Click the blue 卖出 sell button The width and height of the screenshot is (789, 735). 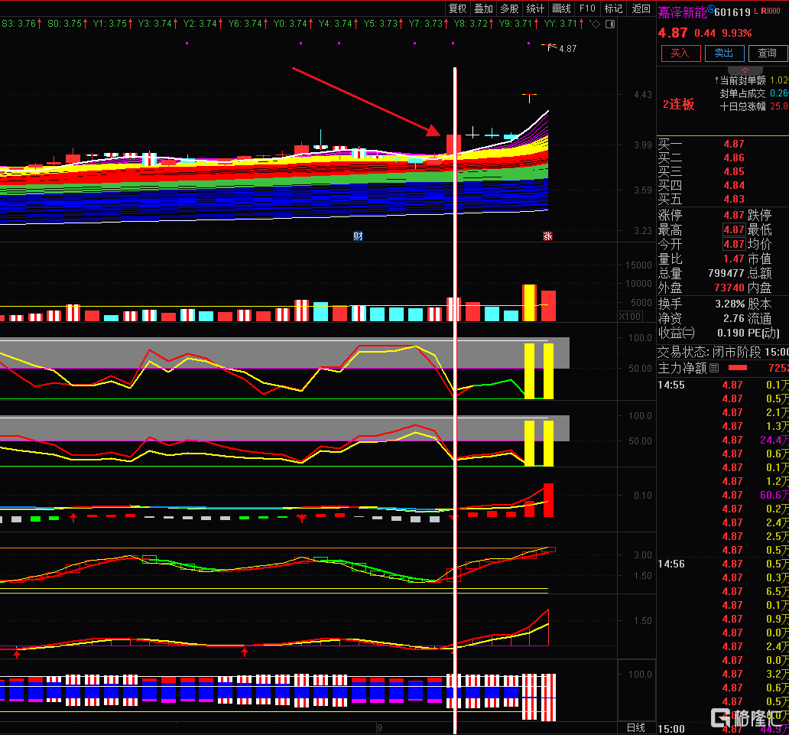click(x=724, y=53)
